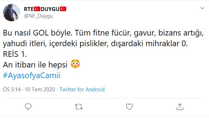The height and width of the screenshot is (130, 209).
Task: Click the tweet line starting 'Bu nasıl GOL'
Action: tap(103, 33)
